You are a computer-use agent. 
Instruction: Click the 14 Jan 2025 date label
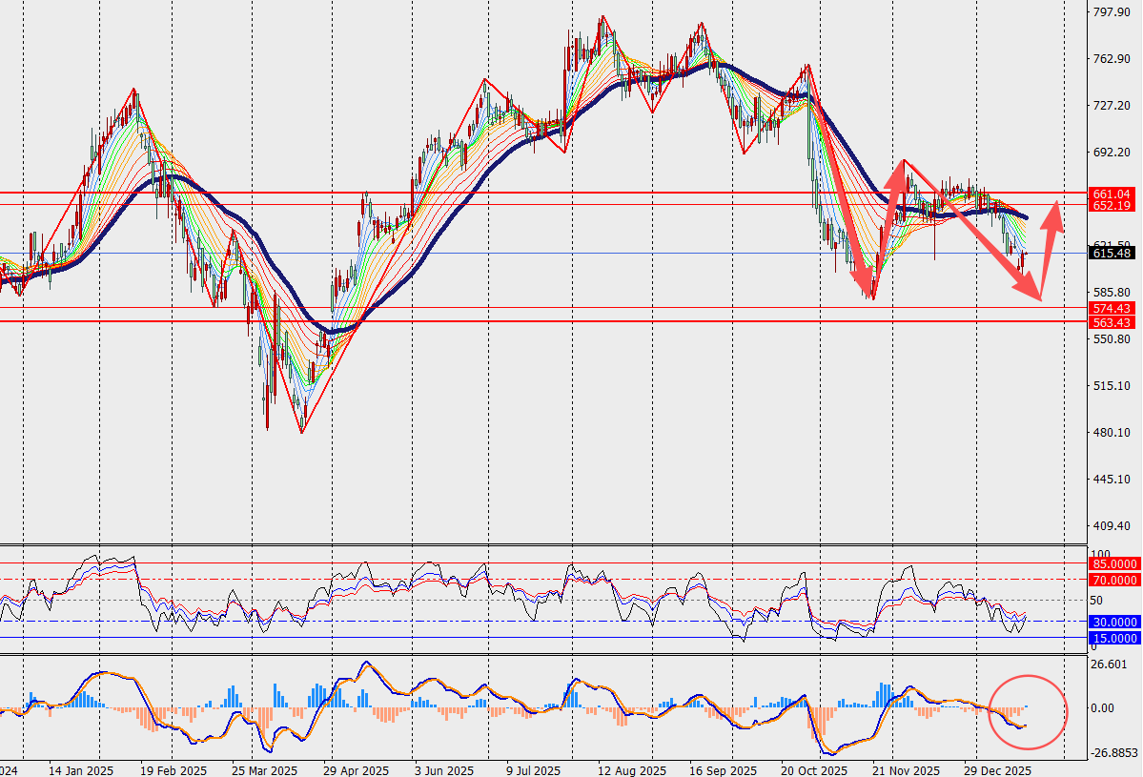click(x=80, y=769)
